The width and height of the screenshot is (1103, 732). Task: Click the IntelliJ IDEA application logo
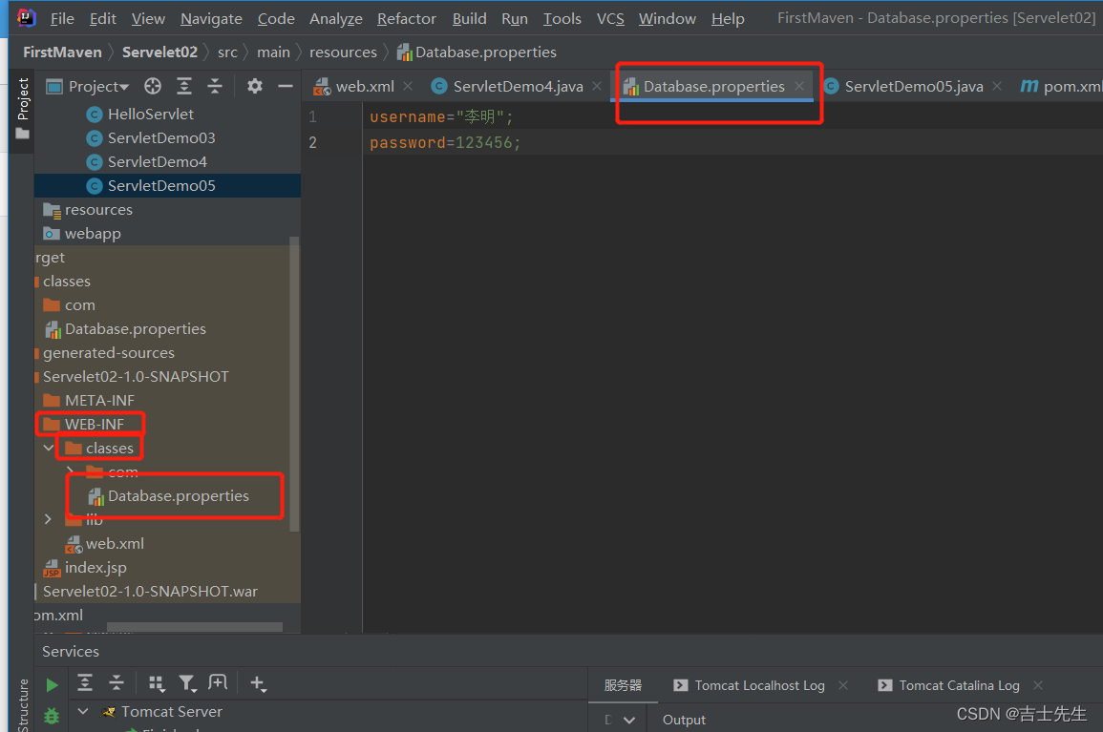pos(26,17)
